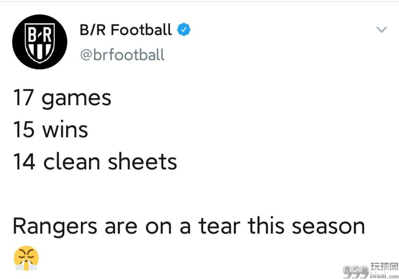Click the number 17 in the tweet

click(x=24, y=97)
